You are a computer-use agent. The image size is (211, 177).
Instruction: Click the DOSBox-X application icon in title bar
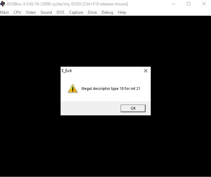coord(3,4)
